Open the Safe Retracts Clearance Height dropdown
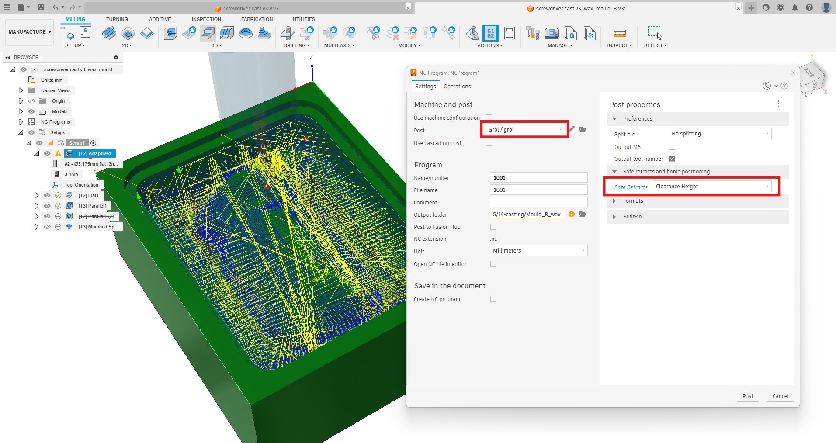Screen dimensions: 836x443 [x=712, y=186]
